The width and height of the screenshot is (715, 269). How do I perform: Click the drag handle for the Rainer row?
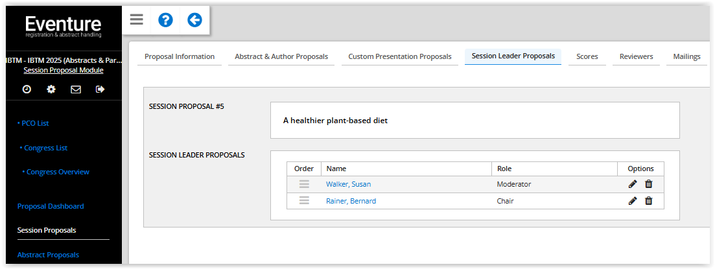[304, 201]
